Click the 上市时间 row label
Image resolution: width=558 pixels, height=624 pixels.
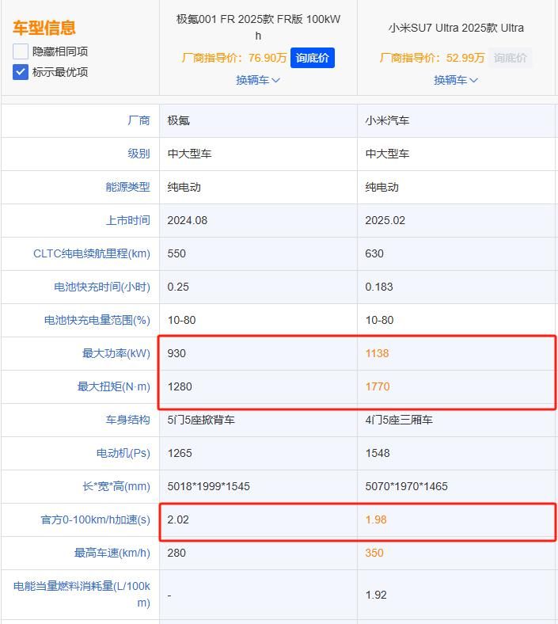[127, 220]
